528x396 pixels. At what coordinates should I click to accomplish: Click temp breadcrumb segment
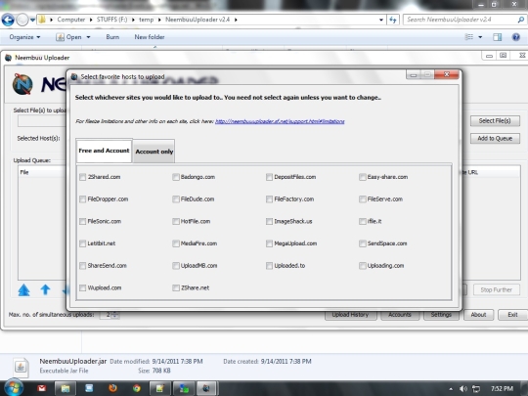pyautogui.click(x=146, y=20)
